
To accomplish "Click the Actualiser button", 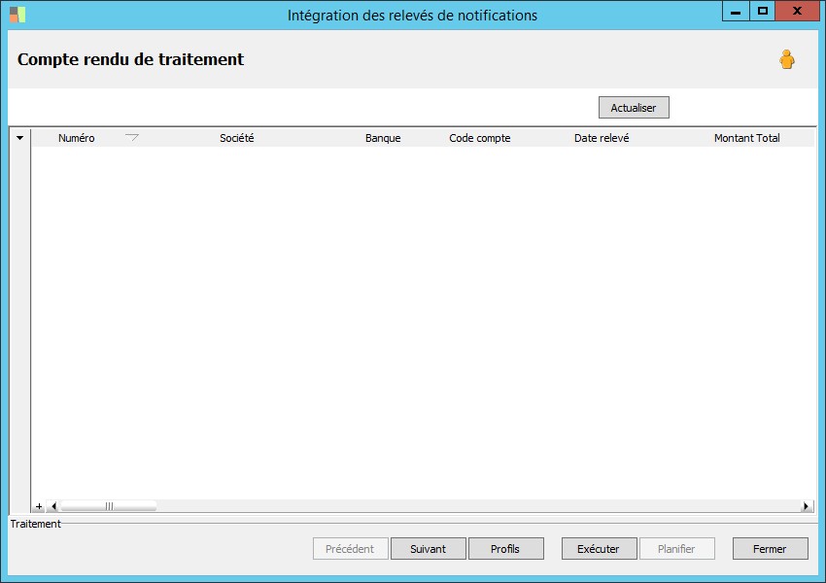I will click(x=634, y=108).
